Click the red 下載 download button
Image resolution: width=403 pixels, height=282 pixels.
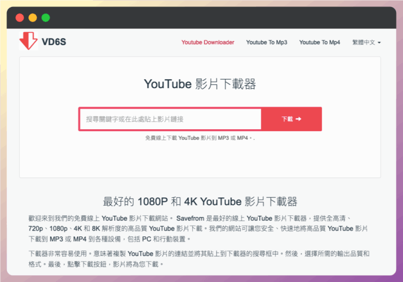[x=291, y=119]
